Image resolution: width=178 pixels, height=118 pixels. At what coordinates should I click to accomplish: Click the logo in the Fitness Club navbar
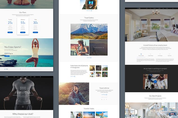pos(6,76)
